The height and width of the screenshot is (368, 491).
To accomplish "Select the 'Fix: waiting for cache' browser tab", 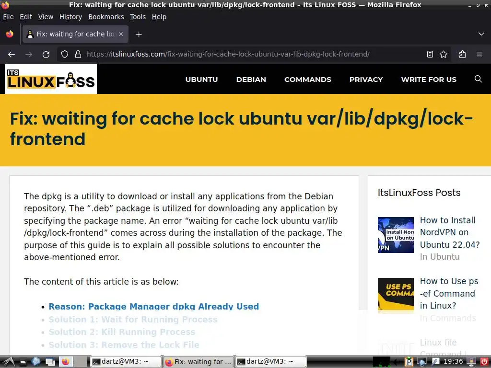I will point(75,34).
